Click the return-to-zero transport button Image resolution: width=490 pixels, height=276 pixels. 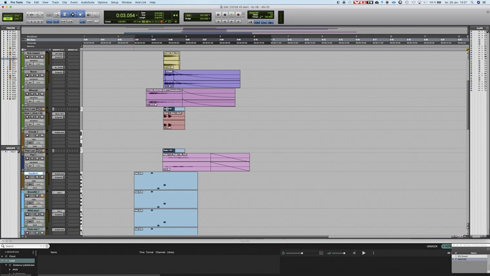218,21
